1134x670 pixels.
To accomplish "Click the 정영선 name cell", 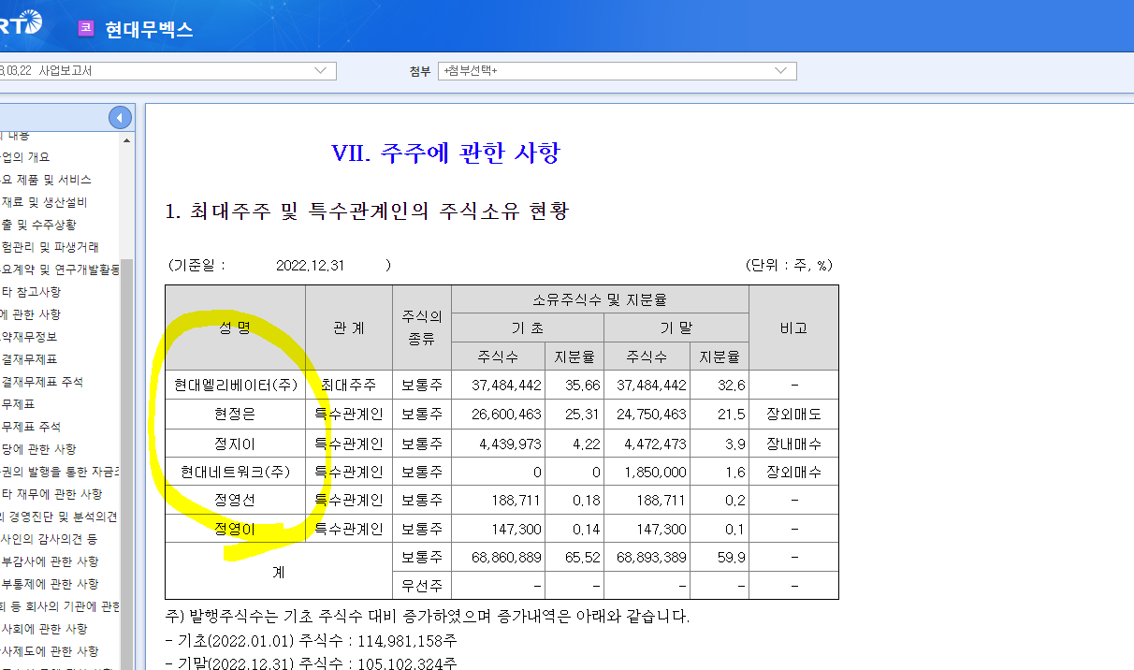I will click(235, 501).
